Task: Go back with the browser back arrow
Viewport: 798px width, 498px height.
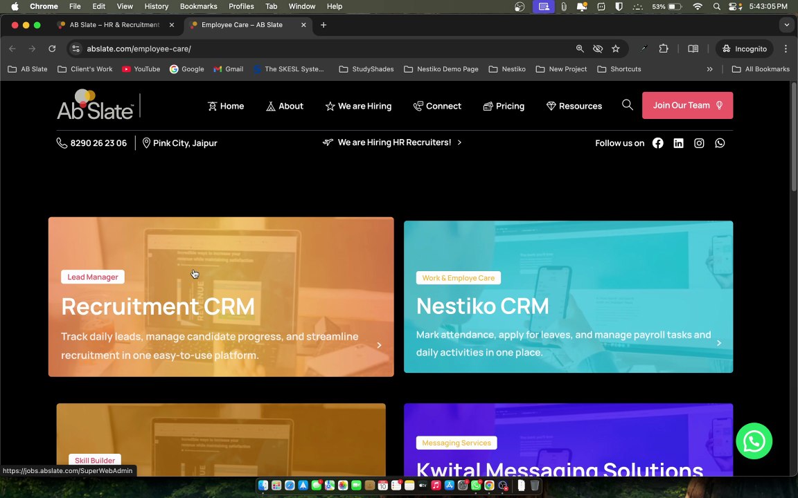Action: coord(12,49)
